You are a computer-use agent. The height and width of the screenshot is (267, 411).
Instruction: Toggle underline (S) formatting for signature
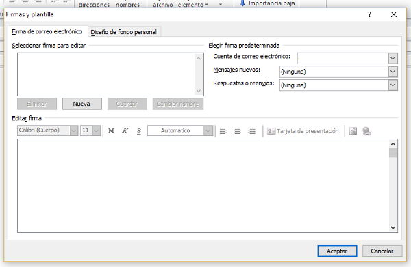coord(139,130)
